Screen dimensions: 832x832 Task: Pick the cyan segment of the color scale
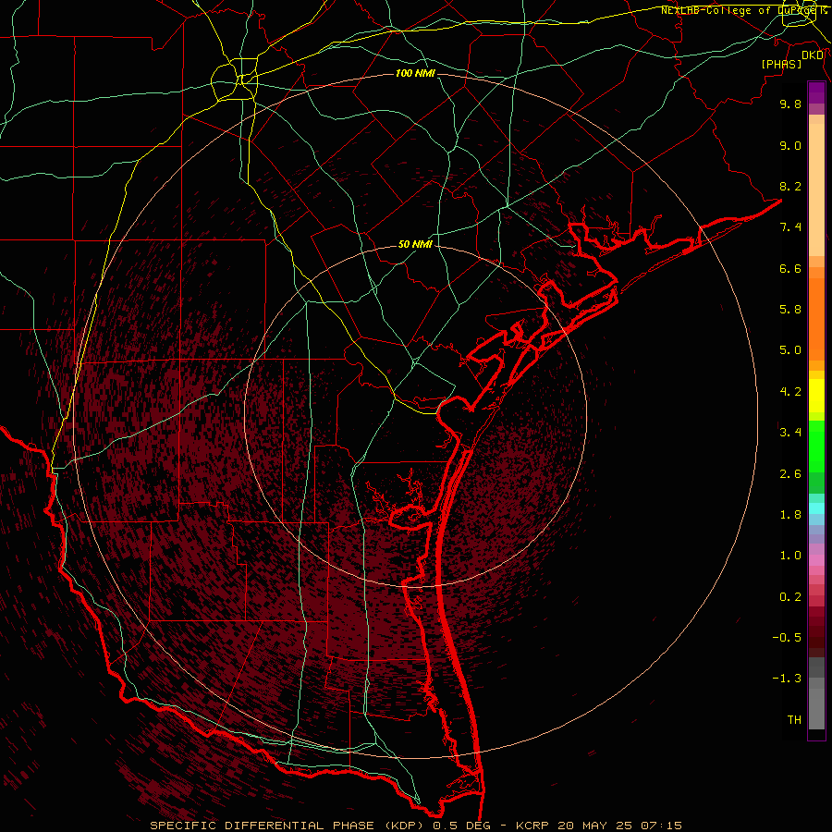pos(816,508)
